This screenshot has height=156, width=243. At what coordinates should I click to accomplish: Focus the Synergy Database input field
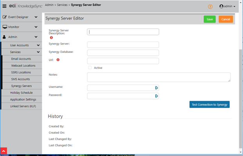[x=123, y=53]
